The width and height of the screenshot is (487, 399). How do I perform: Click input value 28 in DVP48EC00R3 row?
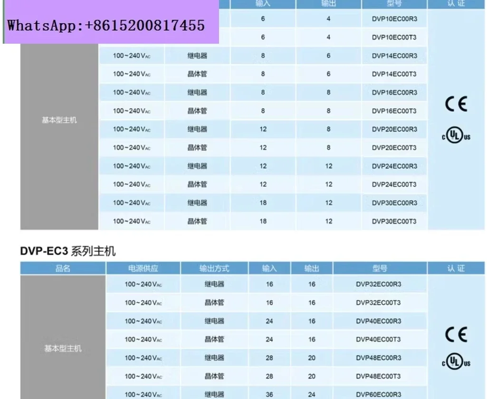[x=269, y=358]
